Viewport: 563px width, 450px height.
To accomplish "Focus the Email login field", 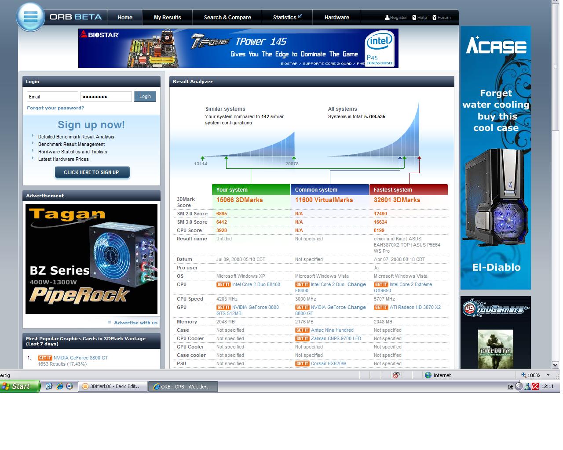I will 52,97.
